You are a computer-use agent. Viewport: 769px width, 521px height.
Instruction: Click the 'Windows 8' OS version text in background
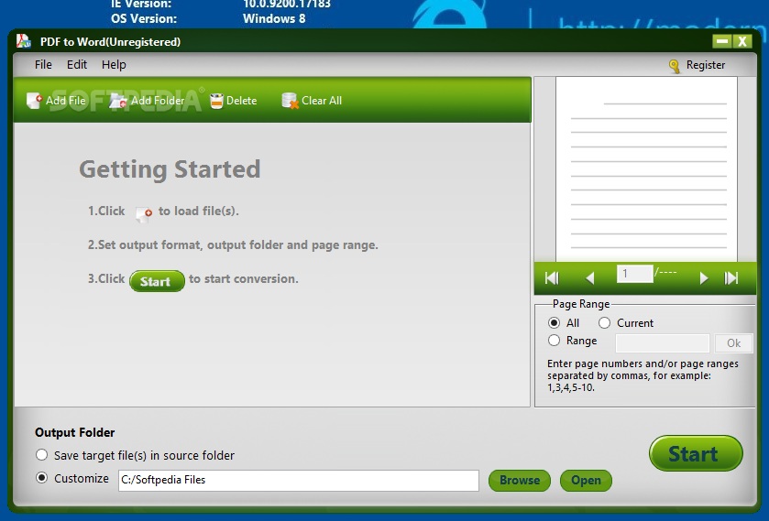click(274, 18)
